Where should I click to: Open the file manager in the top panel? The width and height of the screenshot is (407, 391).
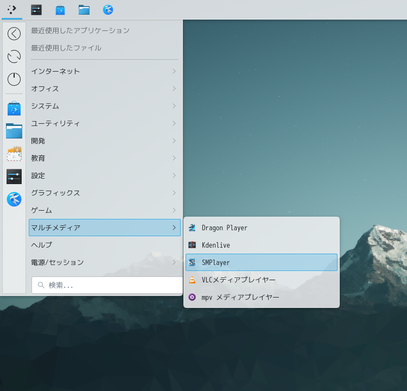pos(84,10)
